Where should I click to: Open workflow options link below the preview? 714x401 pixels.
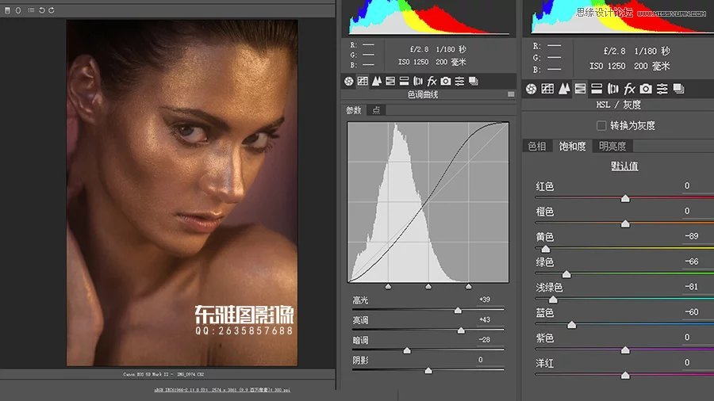click(222, 390)
